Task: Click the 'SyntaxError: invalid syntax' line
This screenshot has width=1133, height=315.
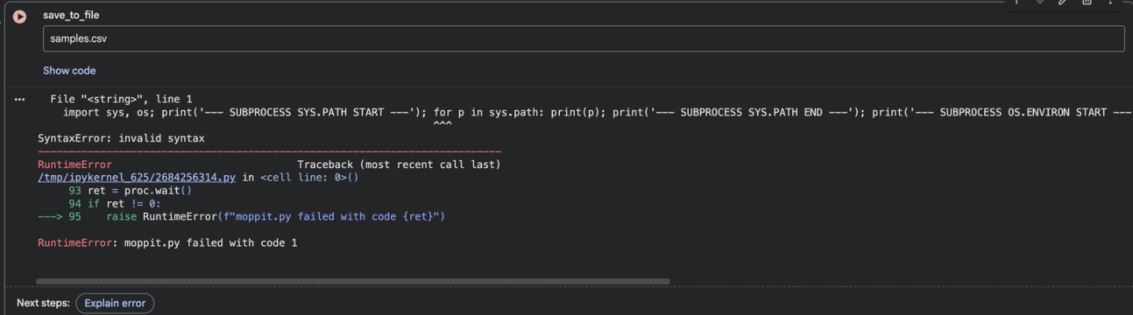Action: click(x=121, y=138)
